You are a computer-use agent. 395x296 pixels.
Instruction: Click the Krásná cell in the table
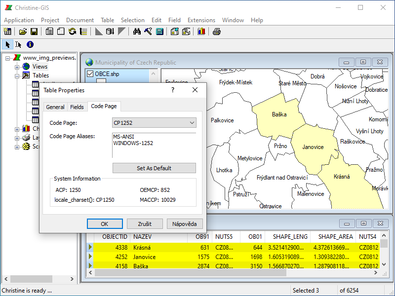[142, 248]
